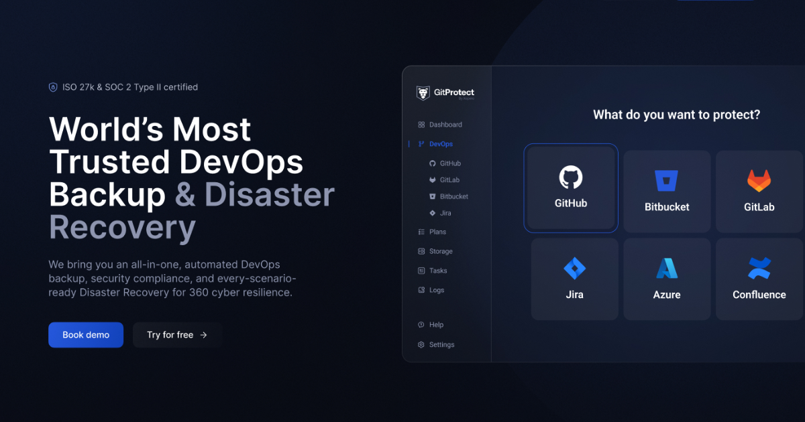The image size is (805, 422).
Task: Click the certification shield icon
Action: point(53,87)
